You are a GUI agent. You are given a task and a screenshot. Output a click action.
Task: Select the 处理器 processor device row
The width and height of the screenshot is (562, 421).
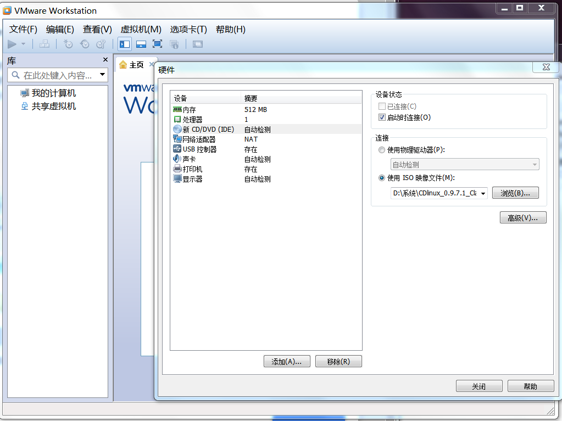pos(266,119)
